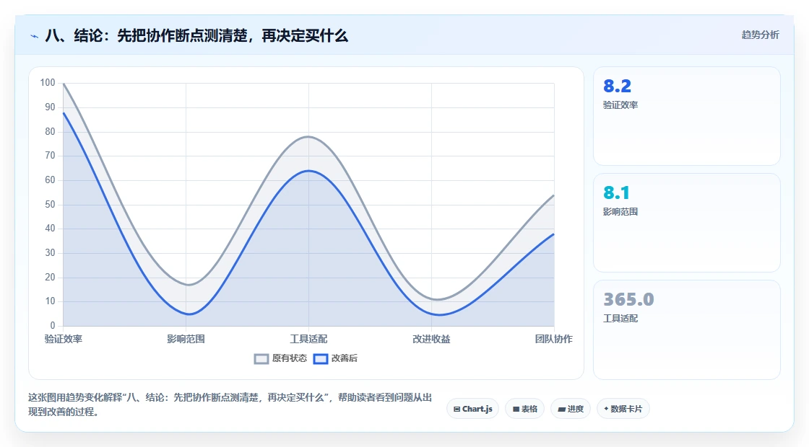Toggle the 原有状态 legend swatch
This screenshot has width=809, height=447.
261,359
